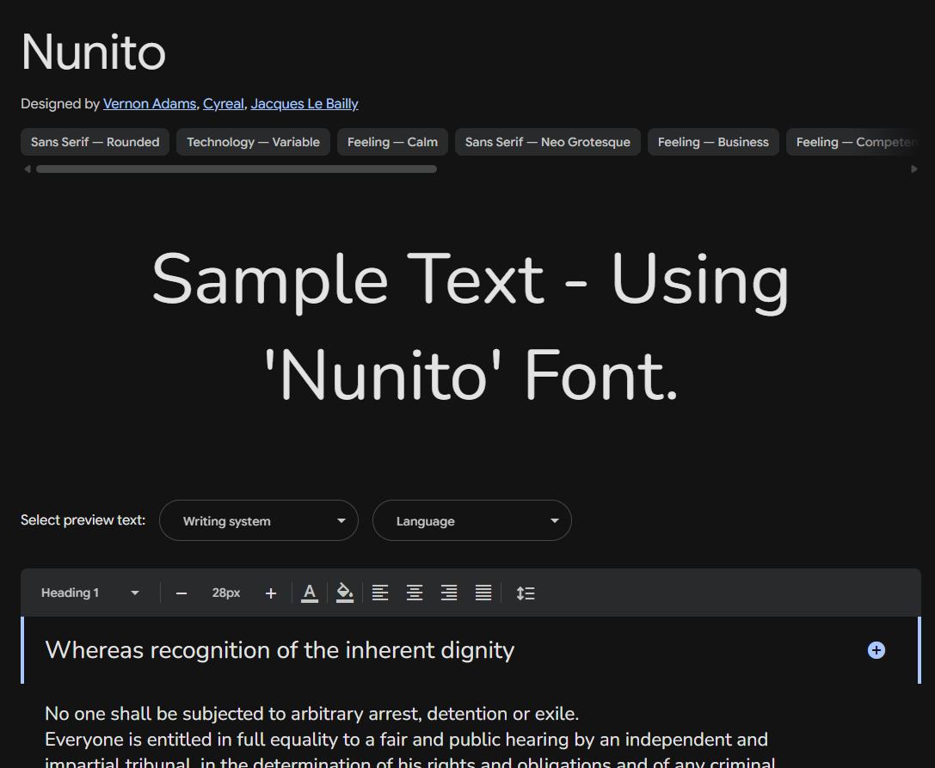Open the line spacing option
The height and width of the screenshot is (768, 935).
[526, 593]
